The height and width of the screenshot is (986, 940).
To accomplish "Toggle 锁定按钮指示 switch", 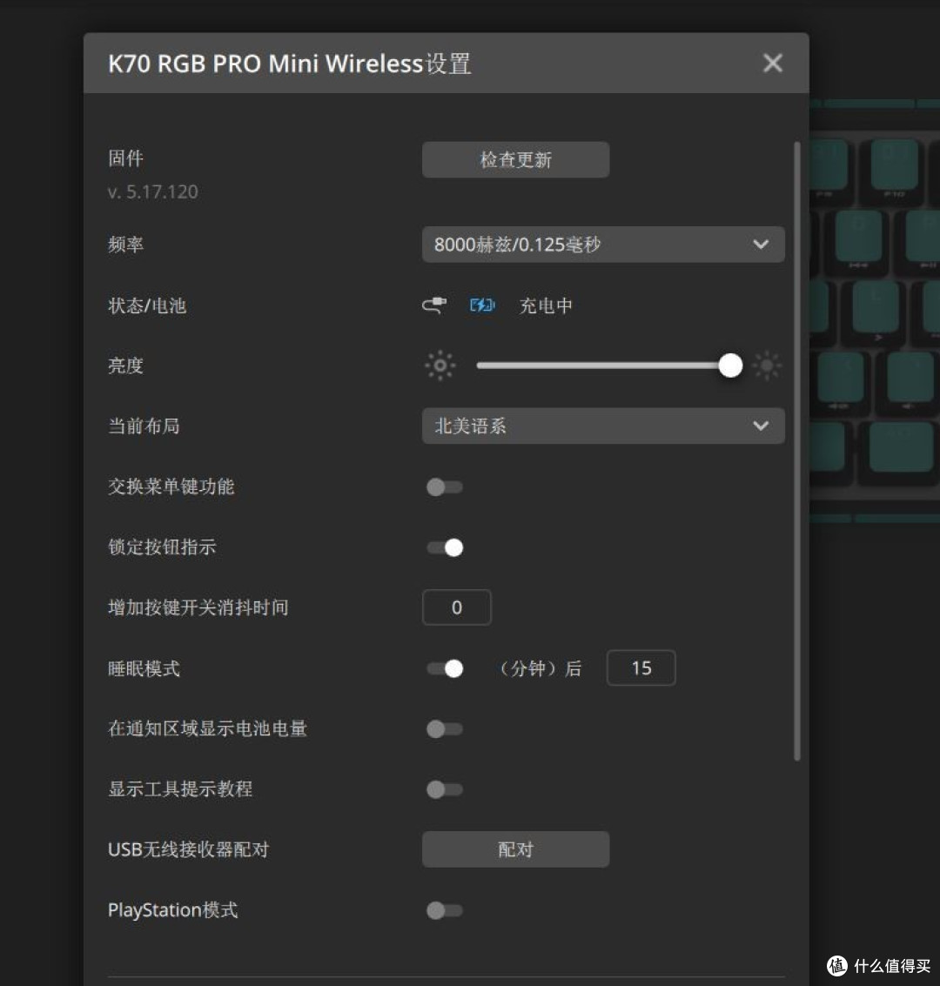I will click(445, 547).
